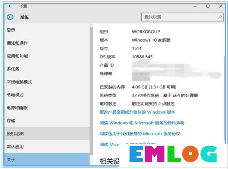Image resolution: width=228 pixels, height=169 pixels.
Task: Open the 显示 settings page
Action: (47, 30)
